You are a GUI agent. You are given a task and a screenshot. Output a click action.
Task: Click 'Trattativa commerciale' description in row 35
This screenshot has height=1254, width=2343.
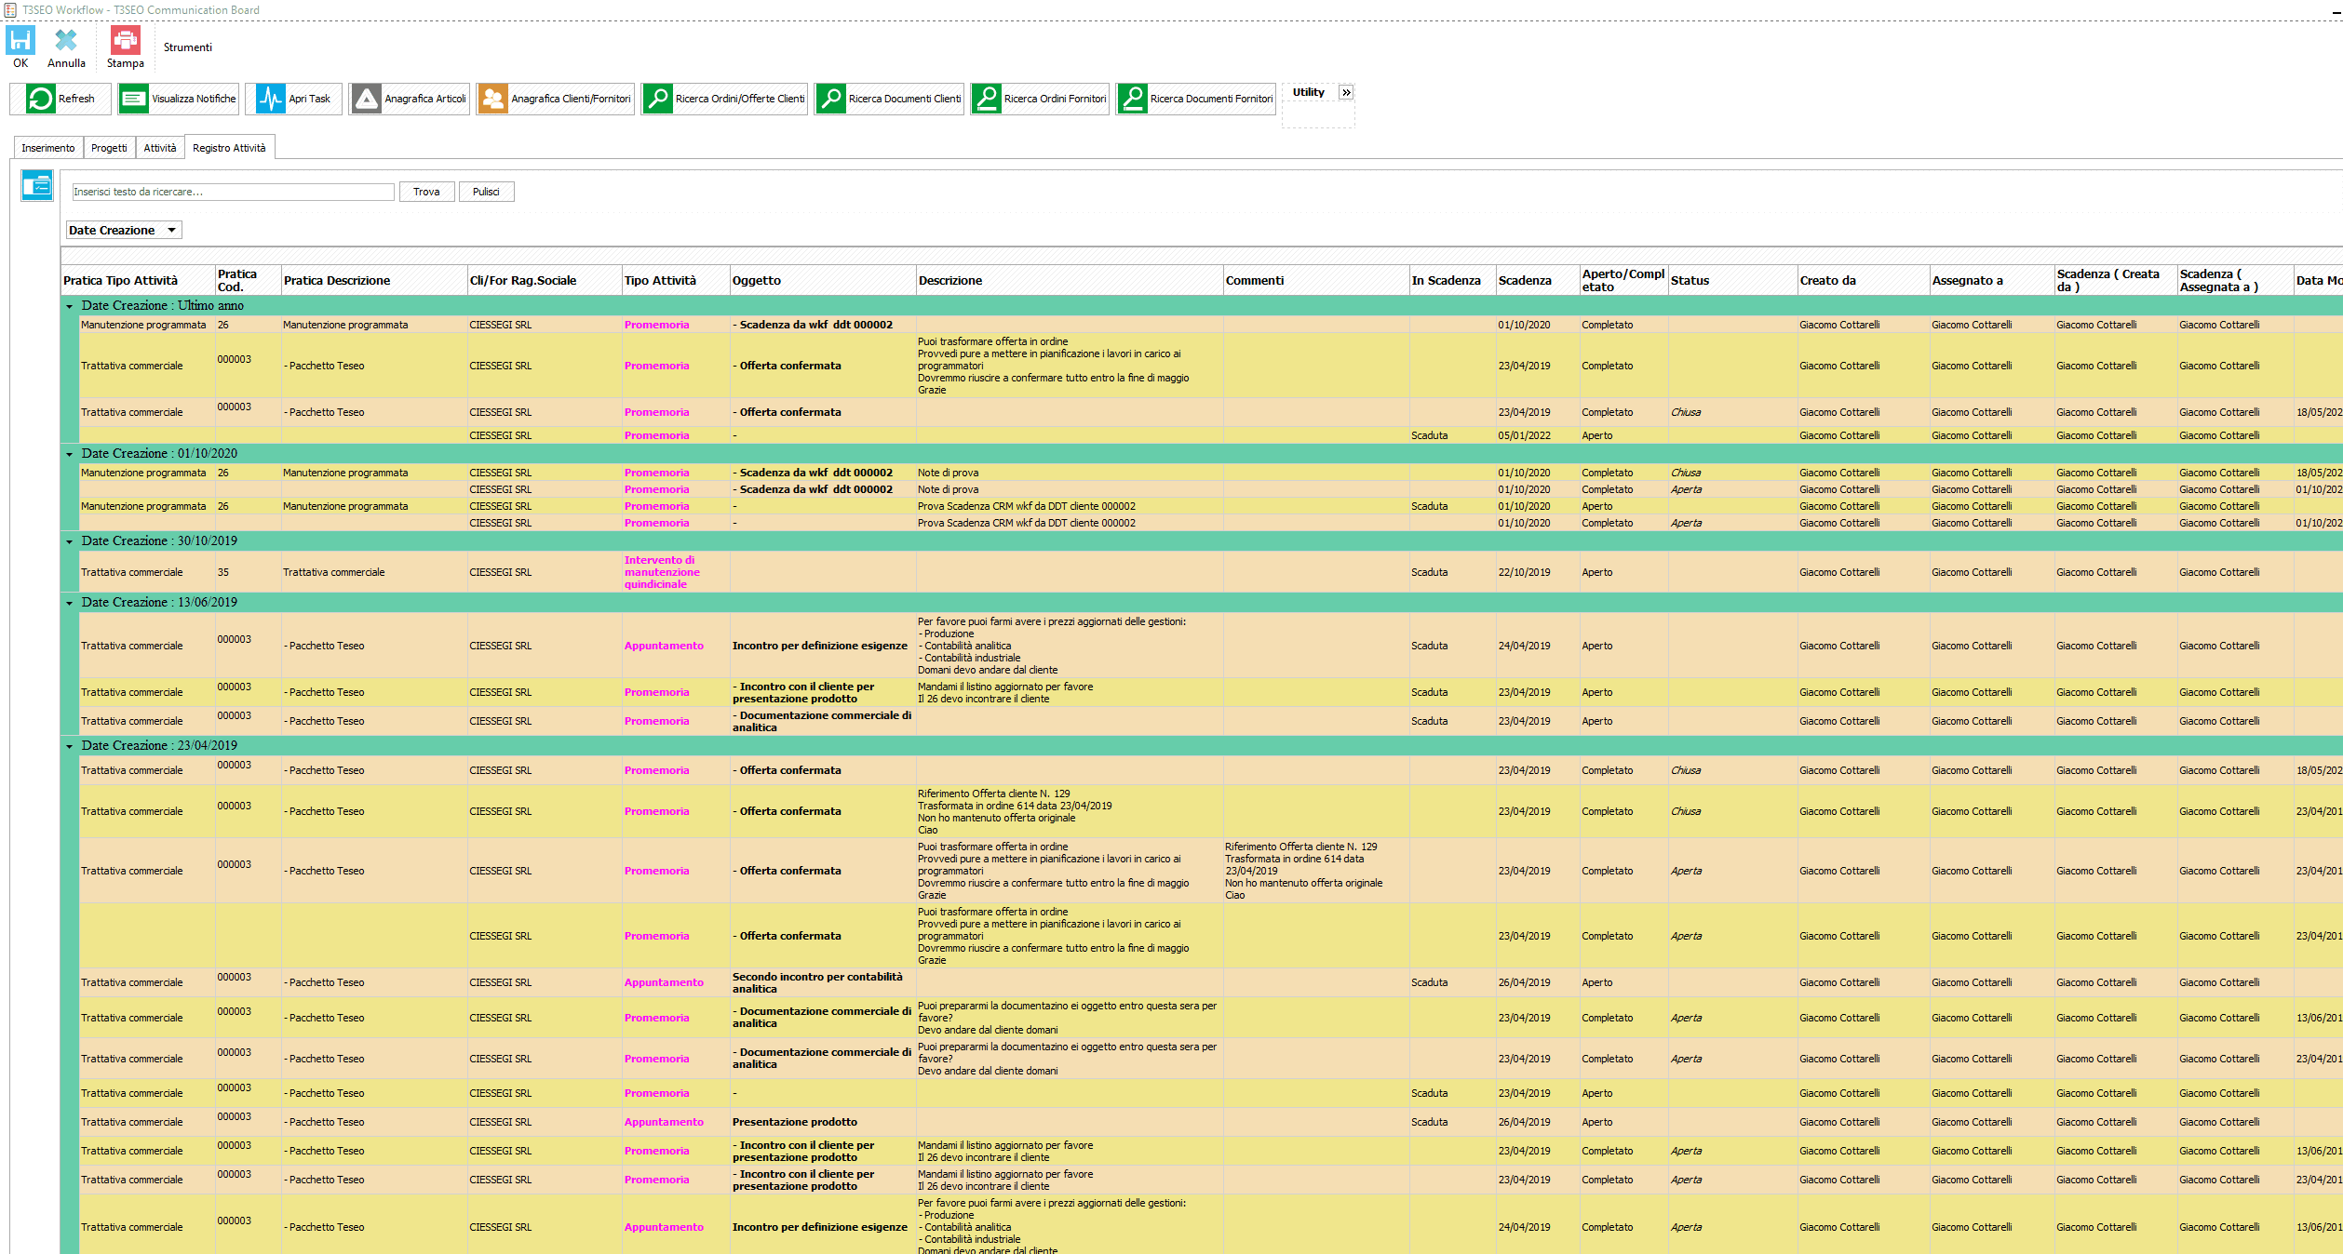tap(373, 572)
